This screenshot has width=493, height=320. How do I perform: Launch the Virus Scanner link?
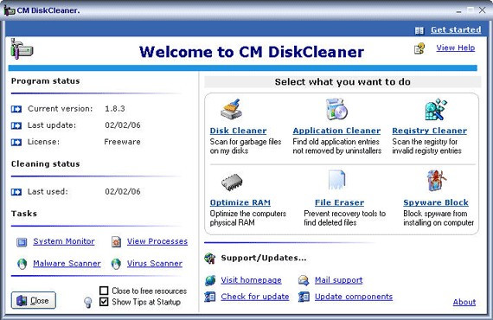pyautogui.click(x=155, y=264)
